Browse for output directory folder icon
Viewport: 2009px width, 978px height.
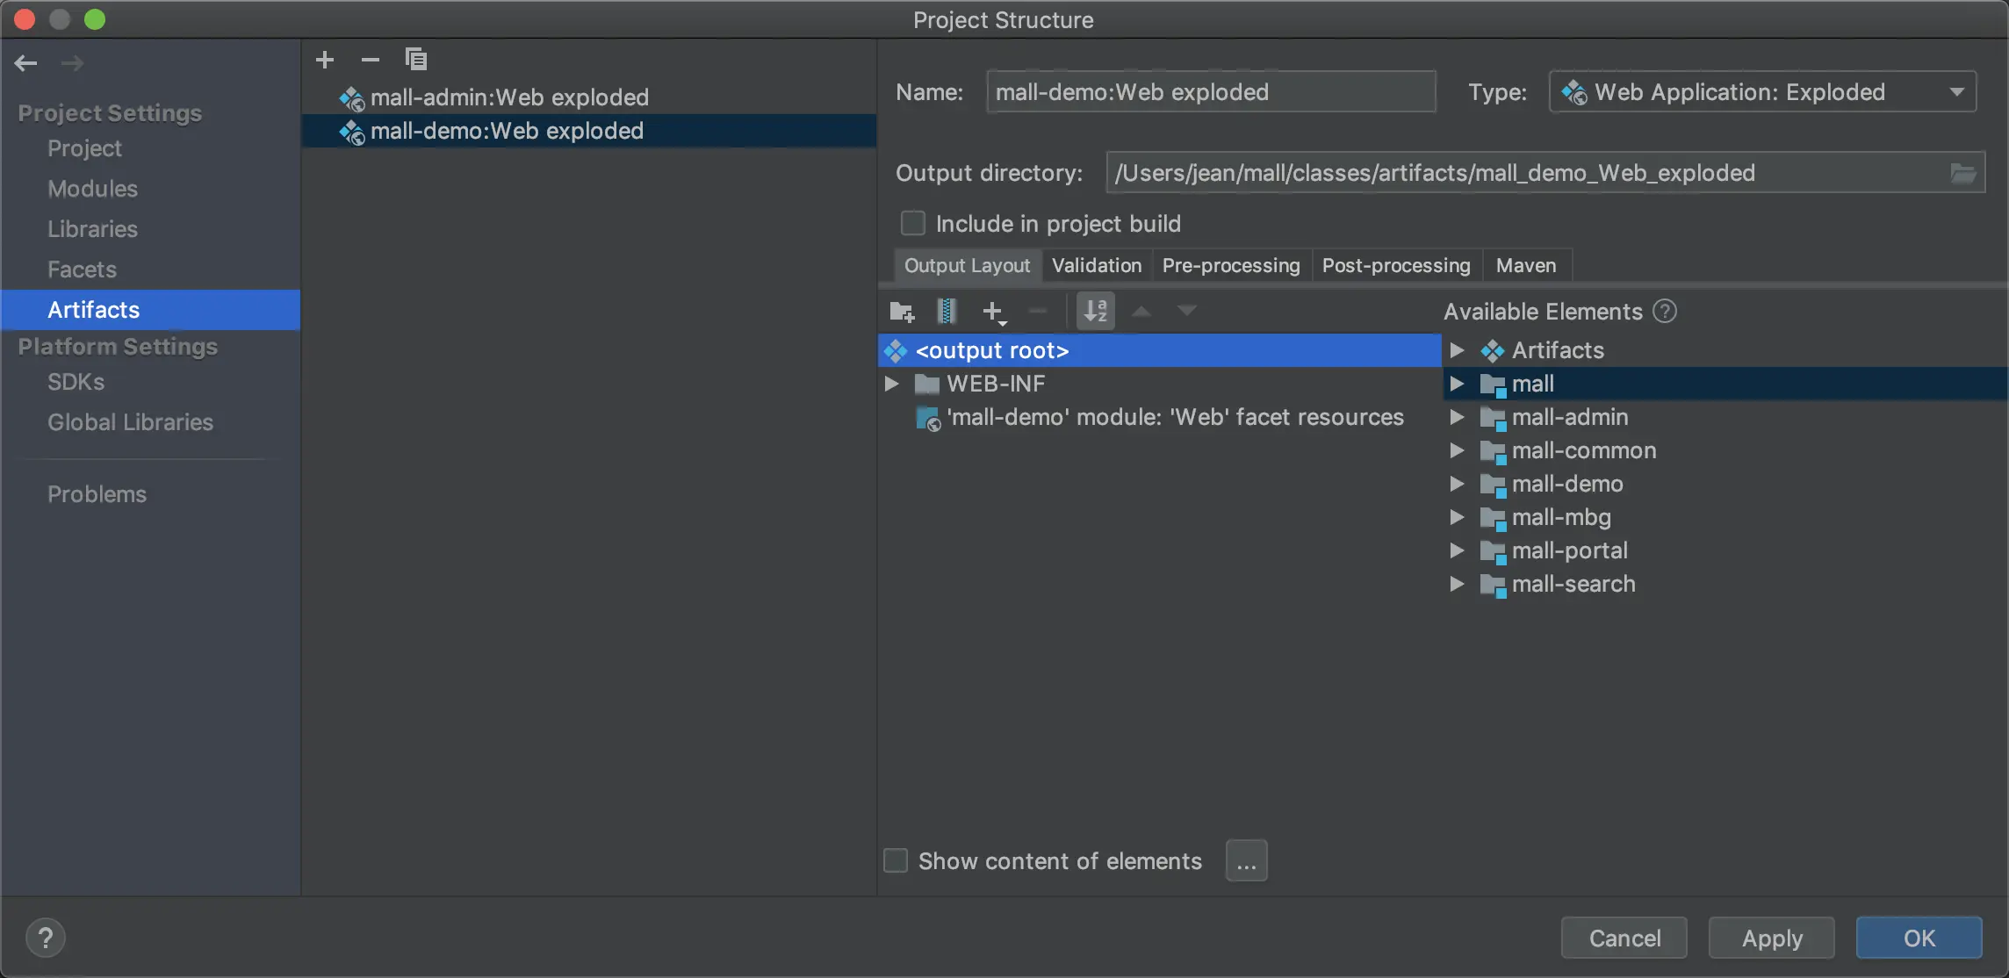[1962, 173]
